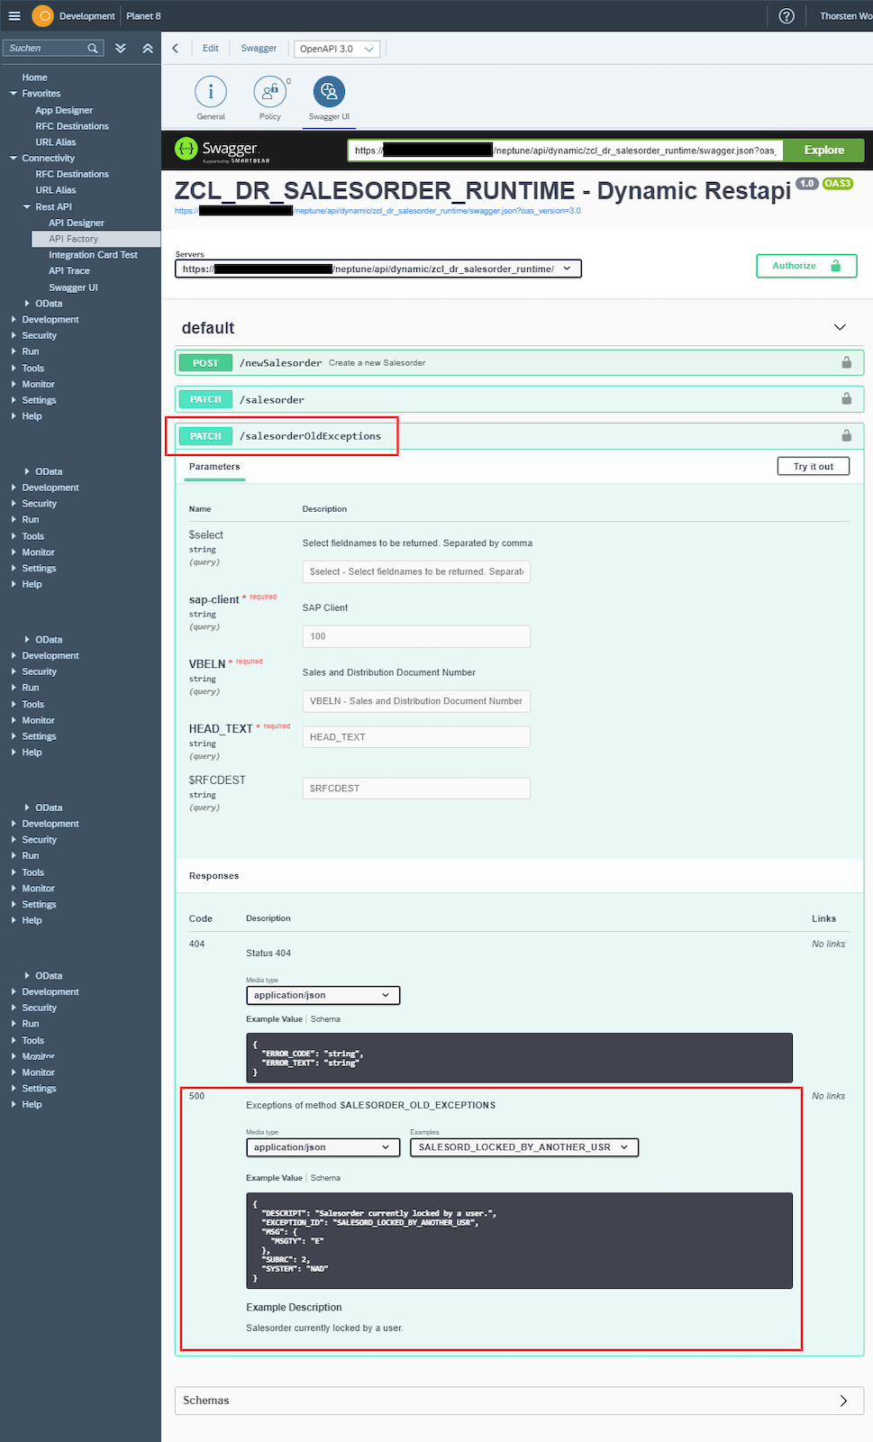Click lock icon on /salesorderOldExceptions row
This screenshot has height=1442, width=873.
point(846,435)
